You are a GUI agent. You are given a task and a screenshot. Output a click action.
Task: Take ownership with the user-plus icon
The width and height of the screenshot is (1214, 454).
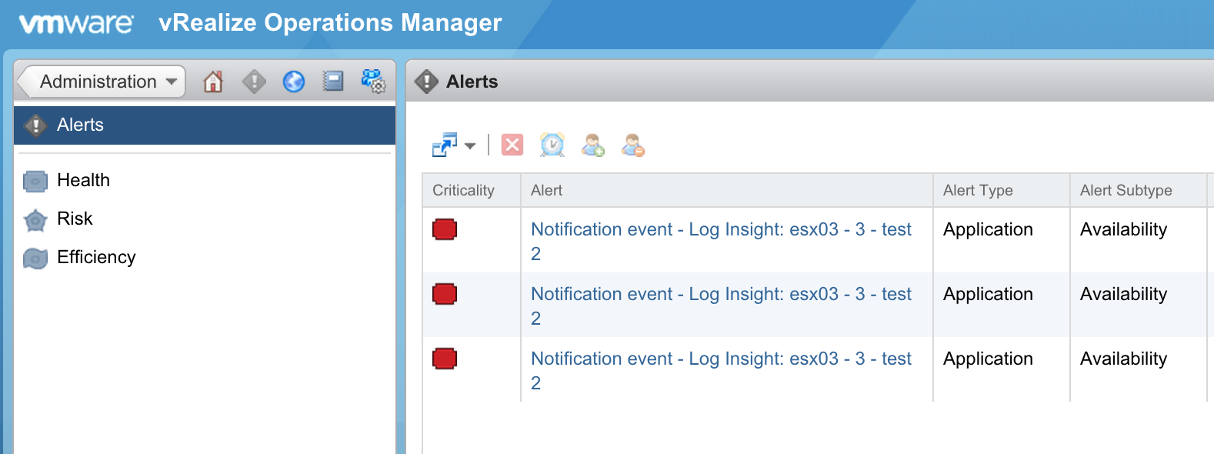(x=592, y=145)
